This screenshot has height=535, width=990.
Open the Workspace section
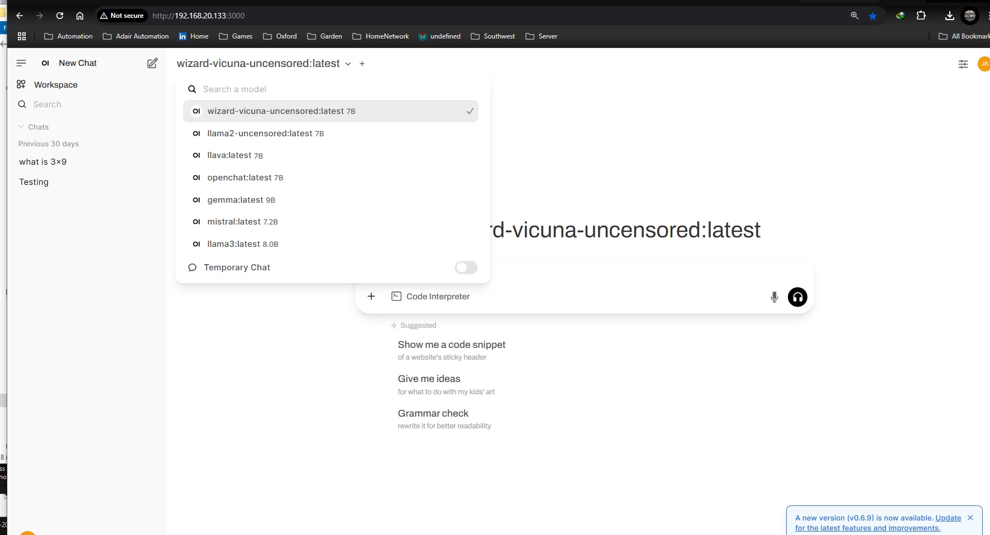coord(55,85)
